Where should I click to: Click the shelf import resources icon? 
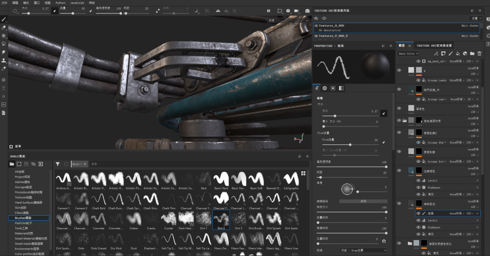(x=41, y=164)
